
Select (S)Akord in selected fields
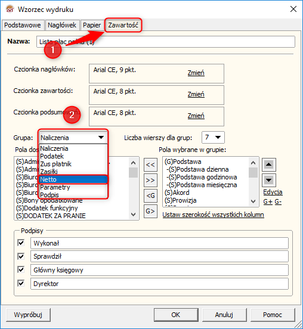pos(177,193)
